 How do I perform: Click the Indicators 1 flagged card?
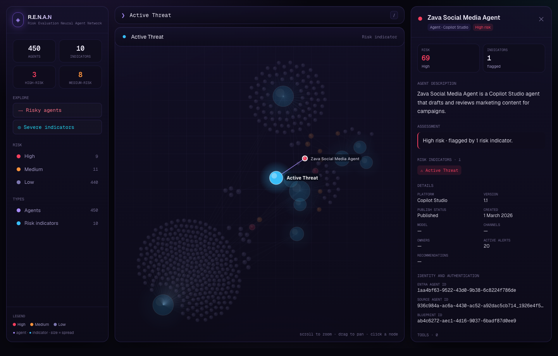click(x=514, y=58)
